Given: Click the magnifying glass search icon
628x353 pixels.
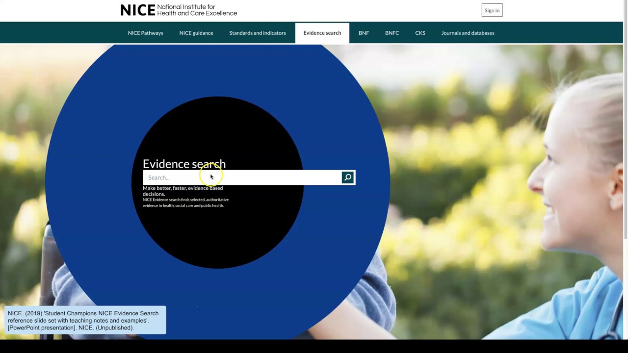Looking at the screenshot, I should tap(348, 177).
